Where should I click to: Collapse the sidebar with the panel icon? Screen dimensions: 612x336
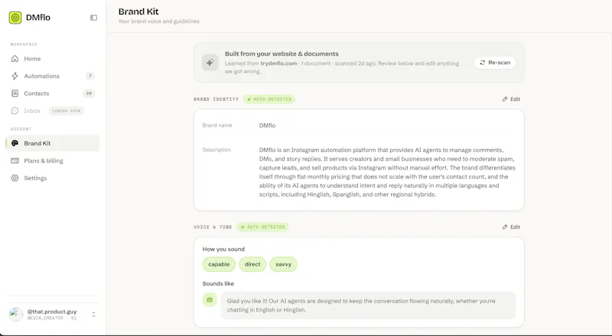tap(93, 18)
